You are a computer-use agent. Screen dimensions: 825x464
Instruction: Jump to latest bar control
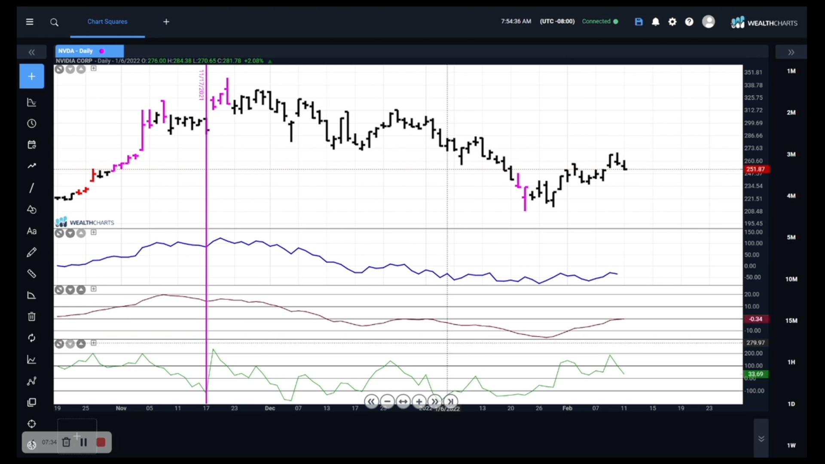(x=450, y=402)
